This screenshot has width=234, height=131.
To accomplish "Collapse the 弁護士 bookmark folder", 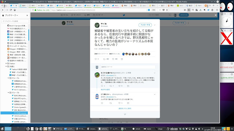I will pos(6,66).
